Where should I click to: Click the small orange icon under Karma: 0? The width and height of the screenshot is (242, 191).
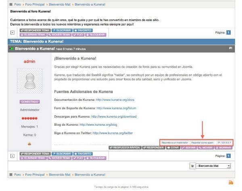point(29,144)
